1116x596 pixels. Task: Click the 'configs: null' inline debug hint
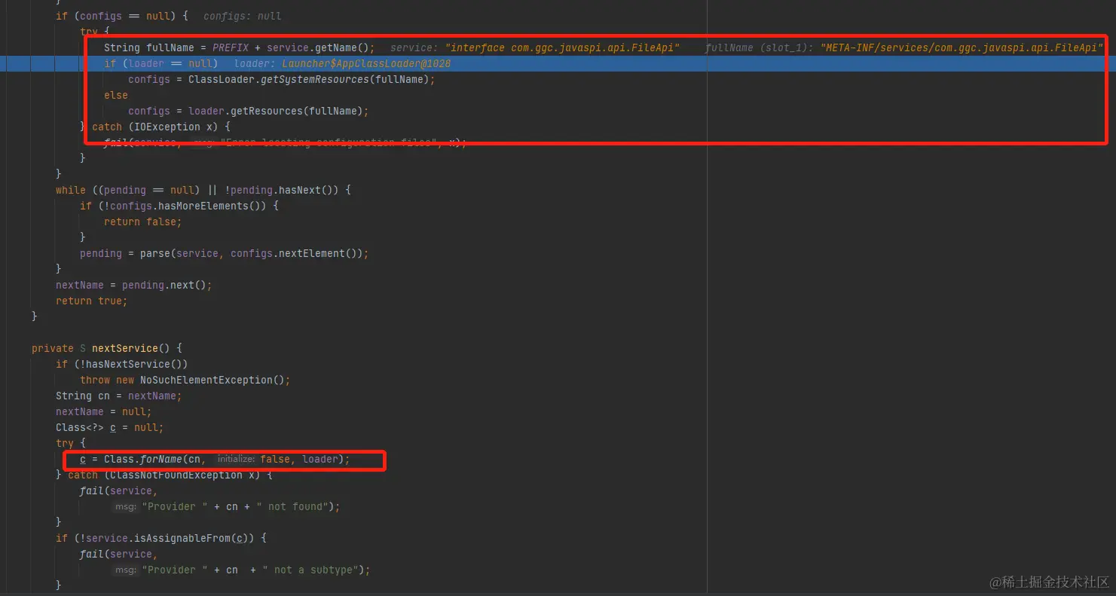click(x=242, y=16)
